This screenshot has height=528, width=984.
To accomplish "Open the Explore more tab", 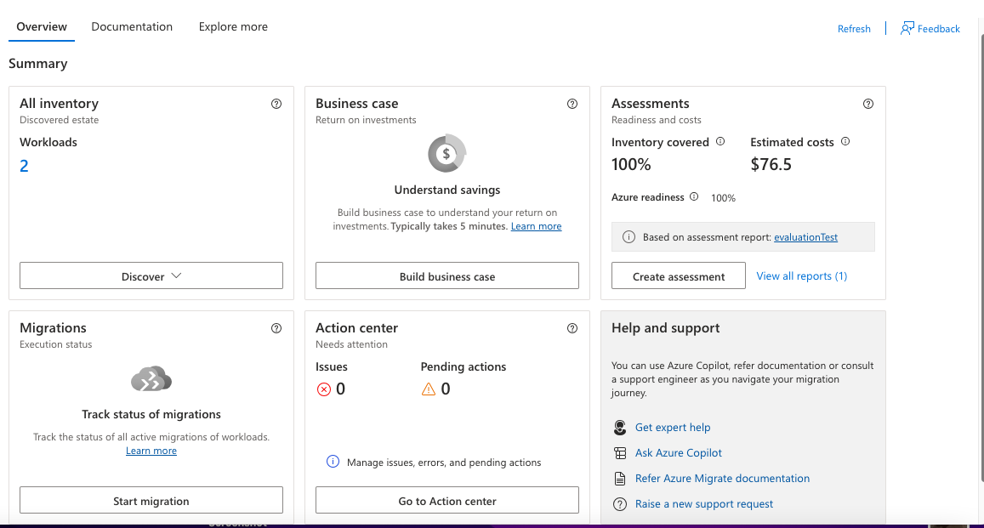I will point(233,27).
